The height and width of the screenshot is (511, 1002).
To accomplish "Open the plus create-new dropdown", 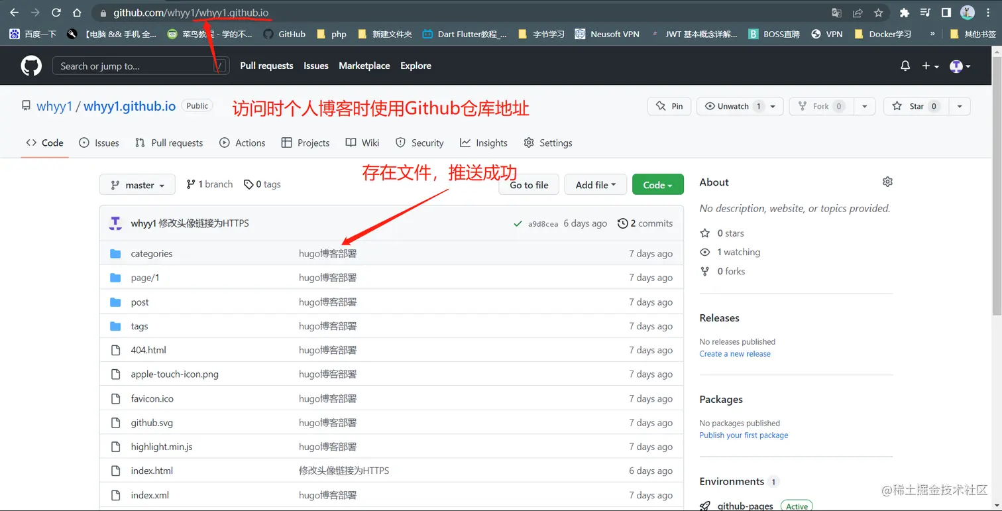I will click(930, 66).
